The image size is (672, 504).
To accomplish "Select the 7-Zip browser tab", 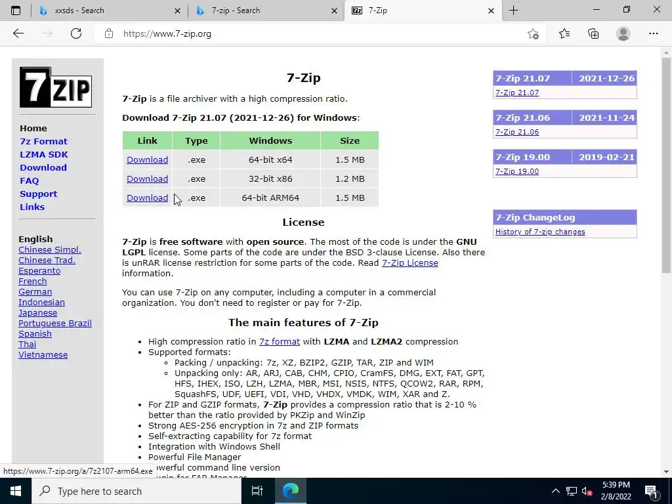I will (x=423, y=10).
